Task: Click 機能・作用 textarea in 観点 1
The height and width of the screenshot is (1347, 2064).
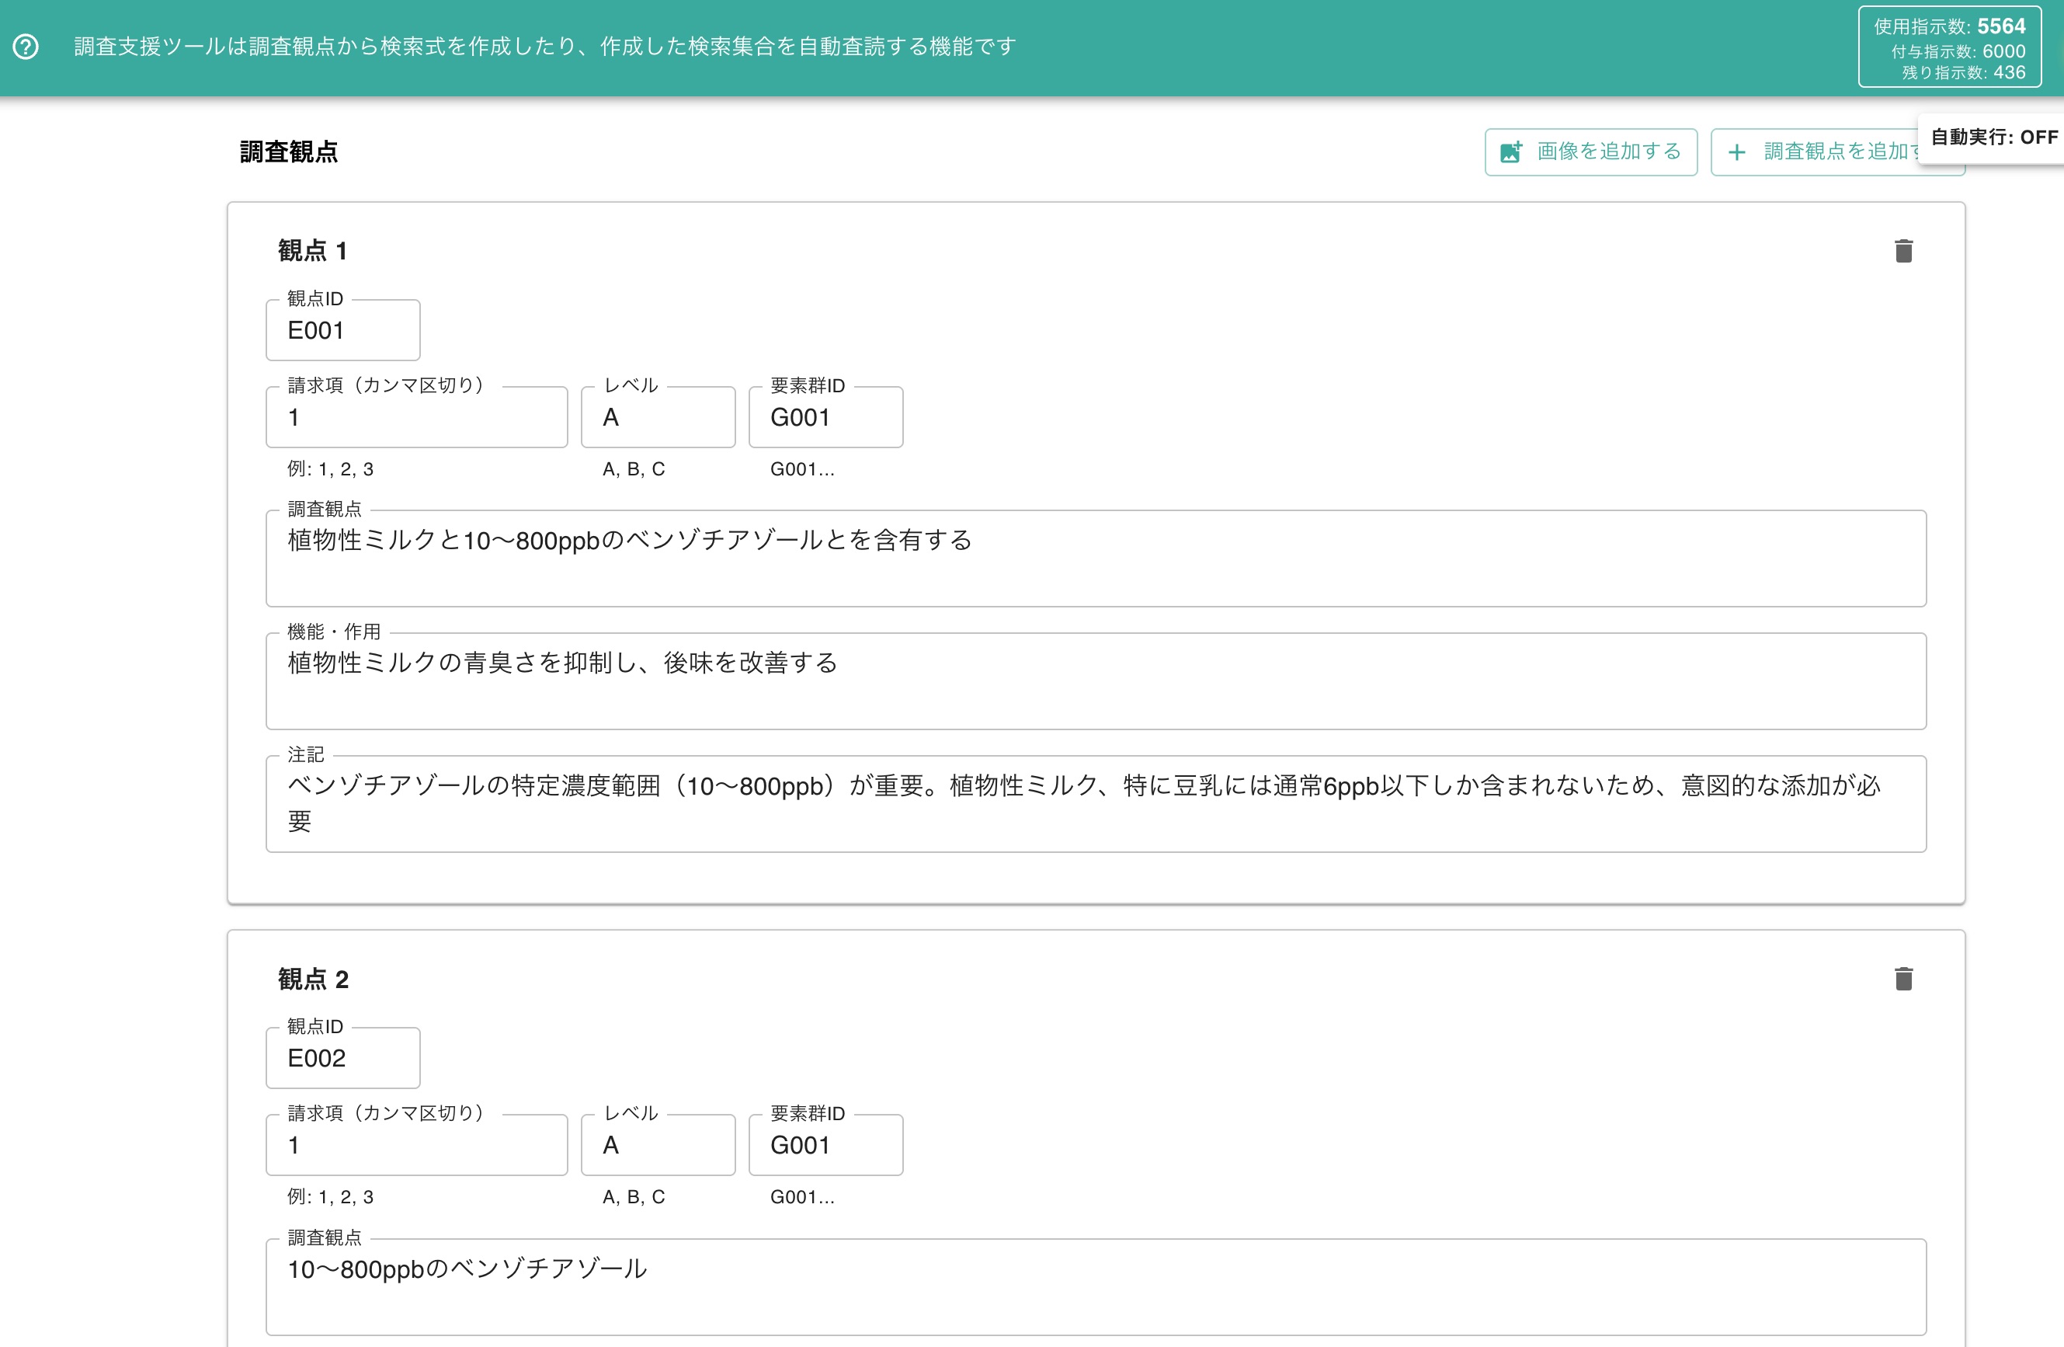Action: 1096,680
